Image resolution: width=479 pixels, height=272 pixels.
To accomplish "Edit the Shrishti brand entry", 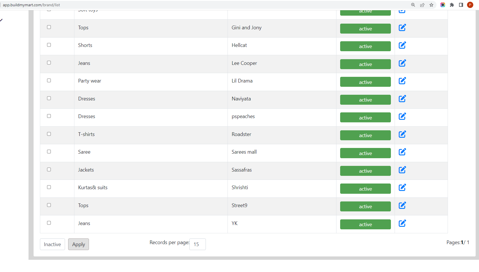I will (x=402, y=187).
